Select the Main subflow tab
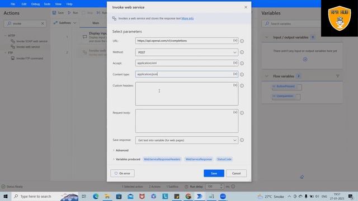The width and height of the screenshot is (358, 201). (96, 23)
